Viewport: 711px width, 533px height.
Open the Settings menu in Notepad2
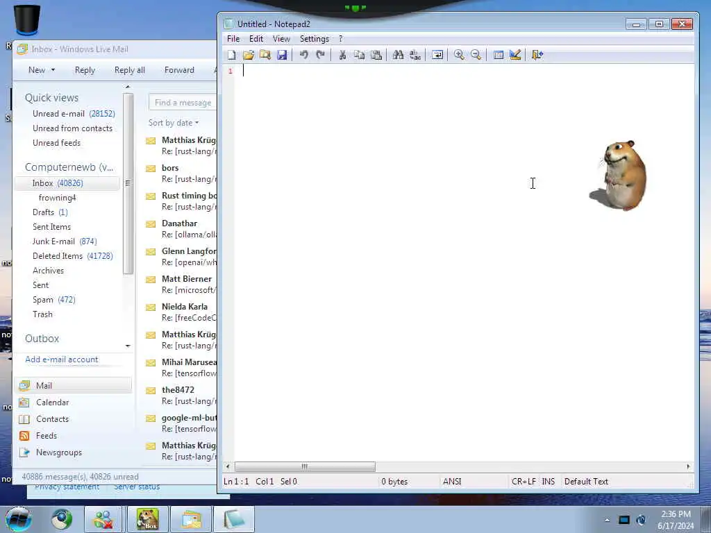pos(315,39)
